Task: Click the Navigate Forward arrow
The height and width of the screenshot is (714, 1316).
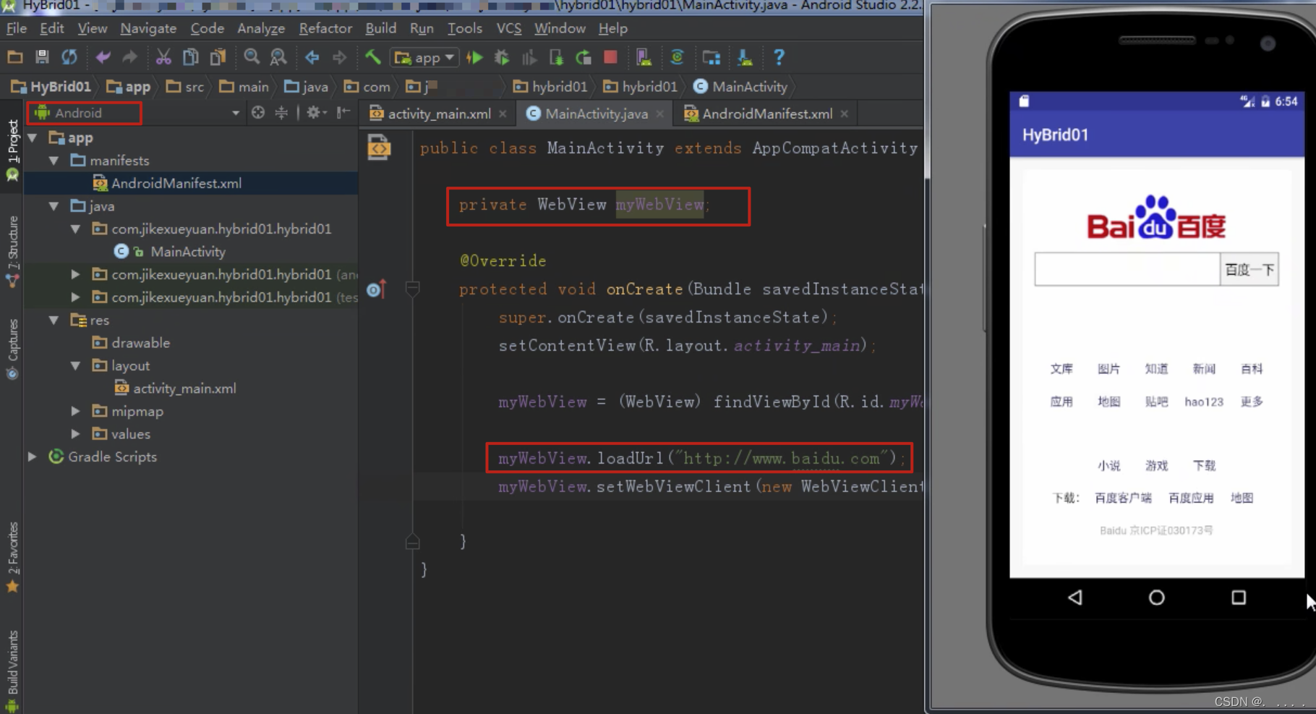Action: pos(339,57)
